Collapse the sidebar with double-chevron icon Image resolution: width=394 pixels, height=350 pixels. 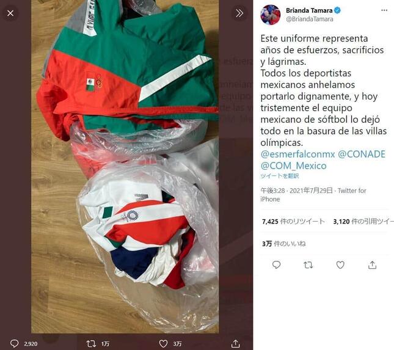click(239, 13)
